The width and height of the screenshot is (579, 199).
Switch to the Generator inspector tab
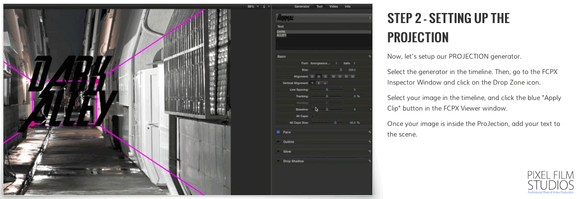(302, 7)
